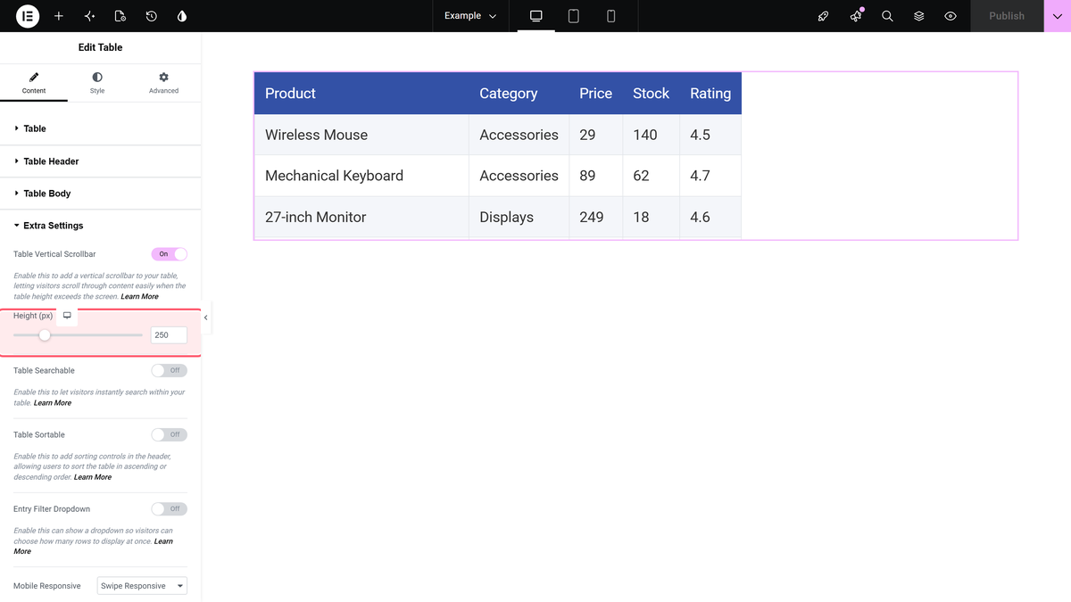The image size is (1071, 602).
Task: Enable the Table Sortable switch
Action: (x=170, y=434)
